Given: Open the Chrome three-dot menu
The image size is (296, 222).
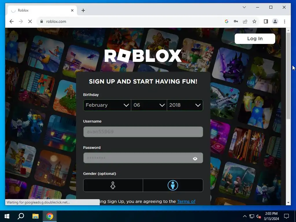Looking at the screenshot, I should click(x=284, y=21).
